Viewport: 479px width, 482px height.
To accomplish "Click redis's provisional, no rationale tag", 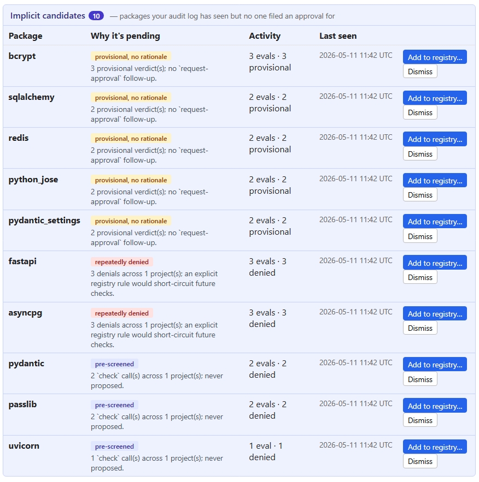I will [x=131, y=139].
